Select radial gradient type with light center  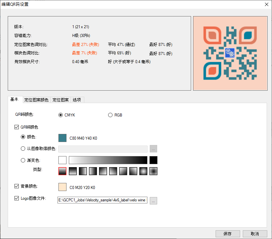[x=143, y=171]
